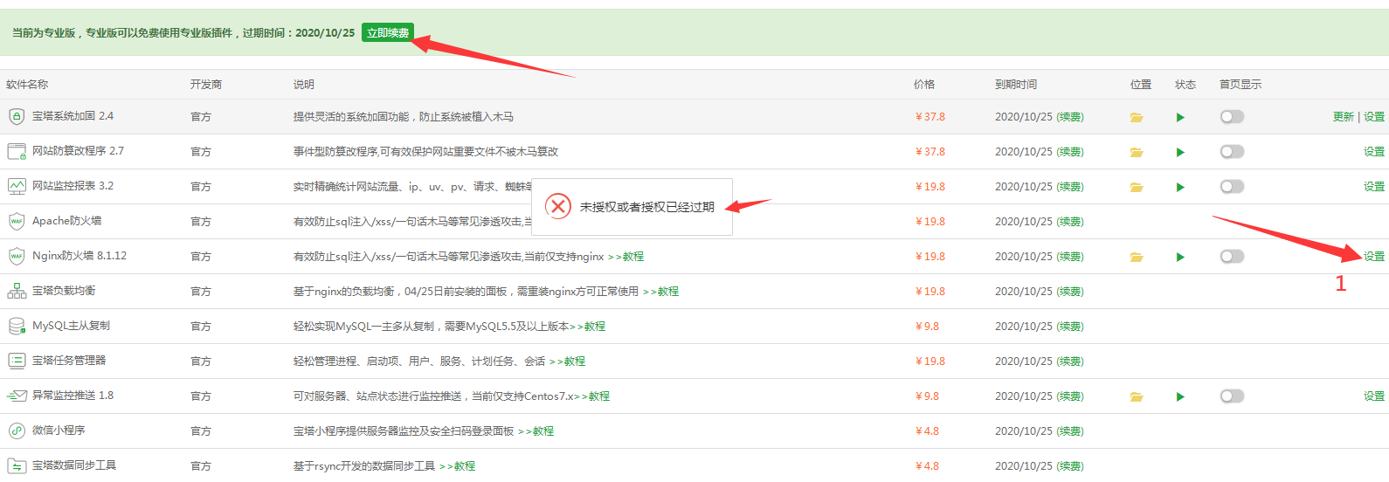Image resolution: width=1389 pixels, height=482 pixels.
Task: Open 设置 for Nginx防火墙
Action: (x=1374, y=257)
